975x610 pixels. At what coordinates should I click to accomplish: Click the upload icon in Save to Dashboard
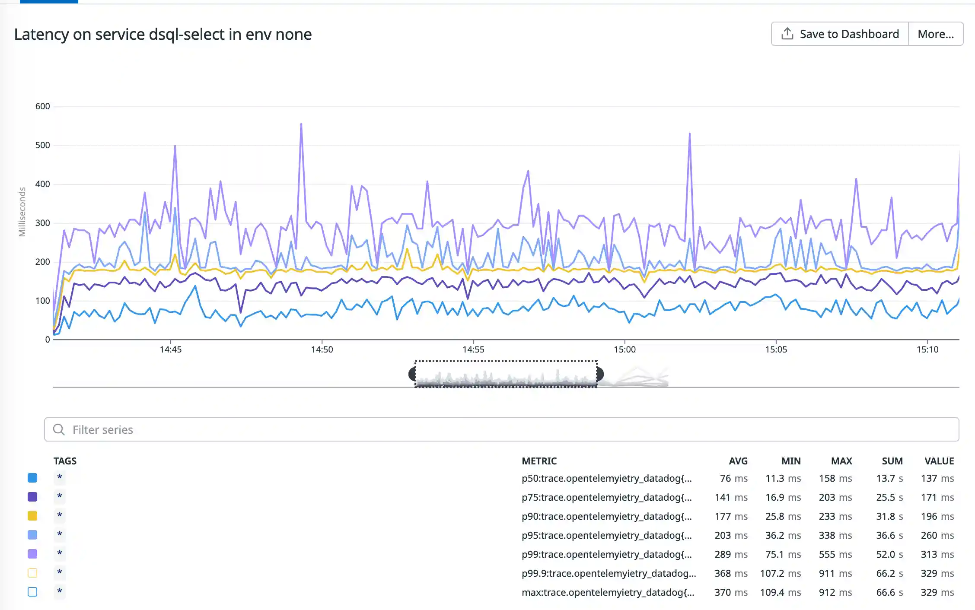[x=787, y=34]
